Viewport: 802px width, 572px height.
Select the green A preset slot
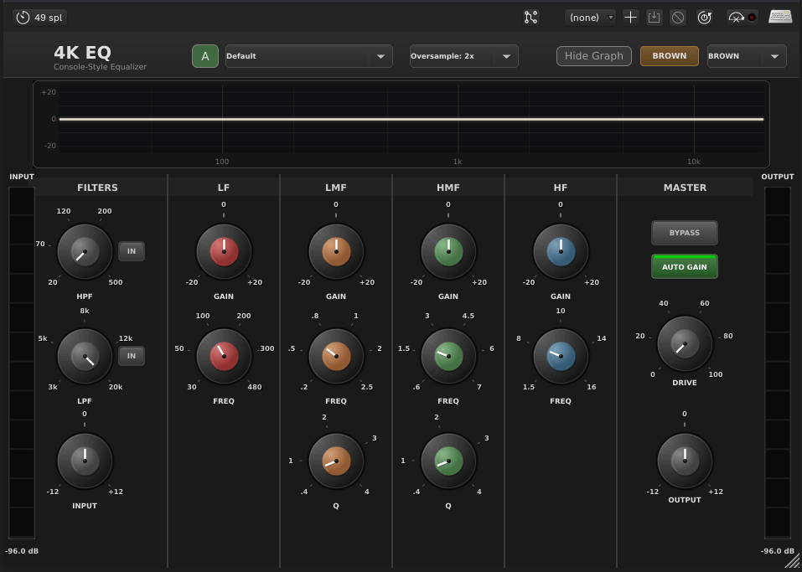click(204, 55)
